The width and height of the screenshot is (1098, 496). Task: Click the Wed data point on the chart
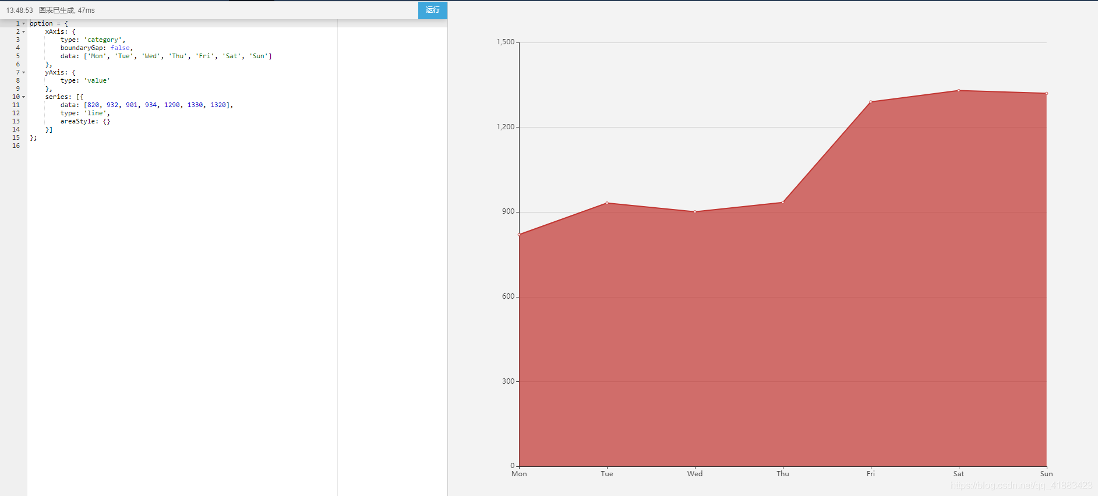(x=695, y=212)
